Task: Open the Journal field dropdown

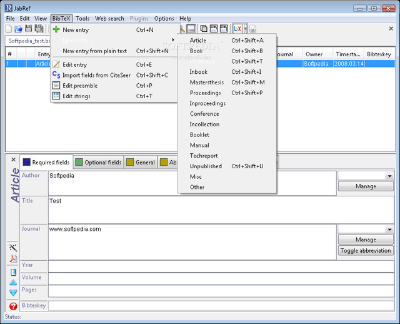Action: pyautogui.click(x=390, y=230)
